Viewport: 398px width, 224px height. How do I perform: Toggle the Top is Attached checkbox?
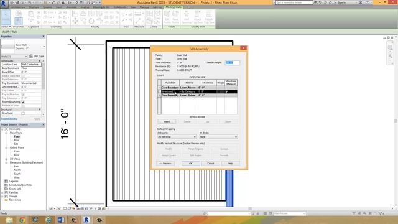click(x=23, y=95)
